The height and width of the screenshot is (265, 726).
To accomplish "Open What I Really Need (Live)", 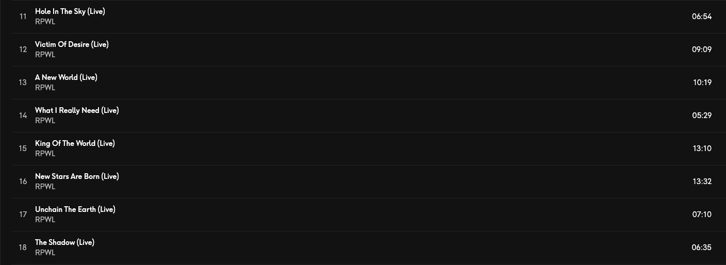I will 77,110.
